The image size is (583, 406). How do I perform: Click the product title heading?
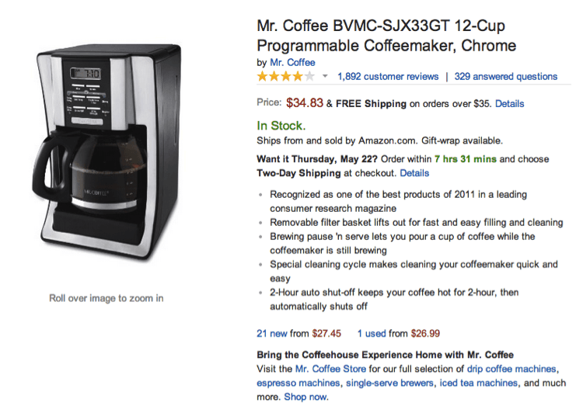pos(386,36)
